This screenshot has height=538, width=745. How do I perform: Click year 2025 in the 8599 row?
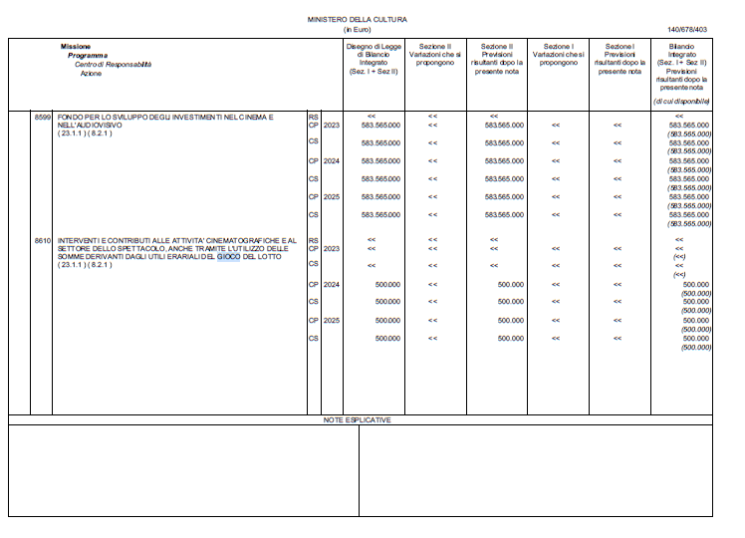pyautogui.click(x=331, y=196)
